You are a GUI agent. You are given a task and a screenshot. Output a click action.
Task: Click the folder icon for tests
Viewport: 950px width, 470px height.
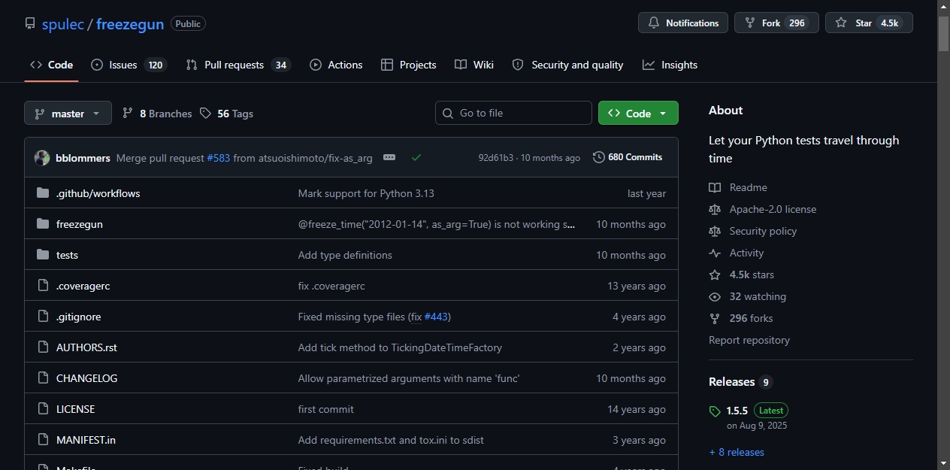pos(43,255)
